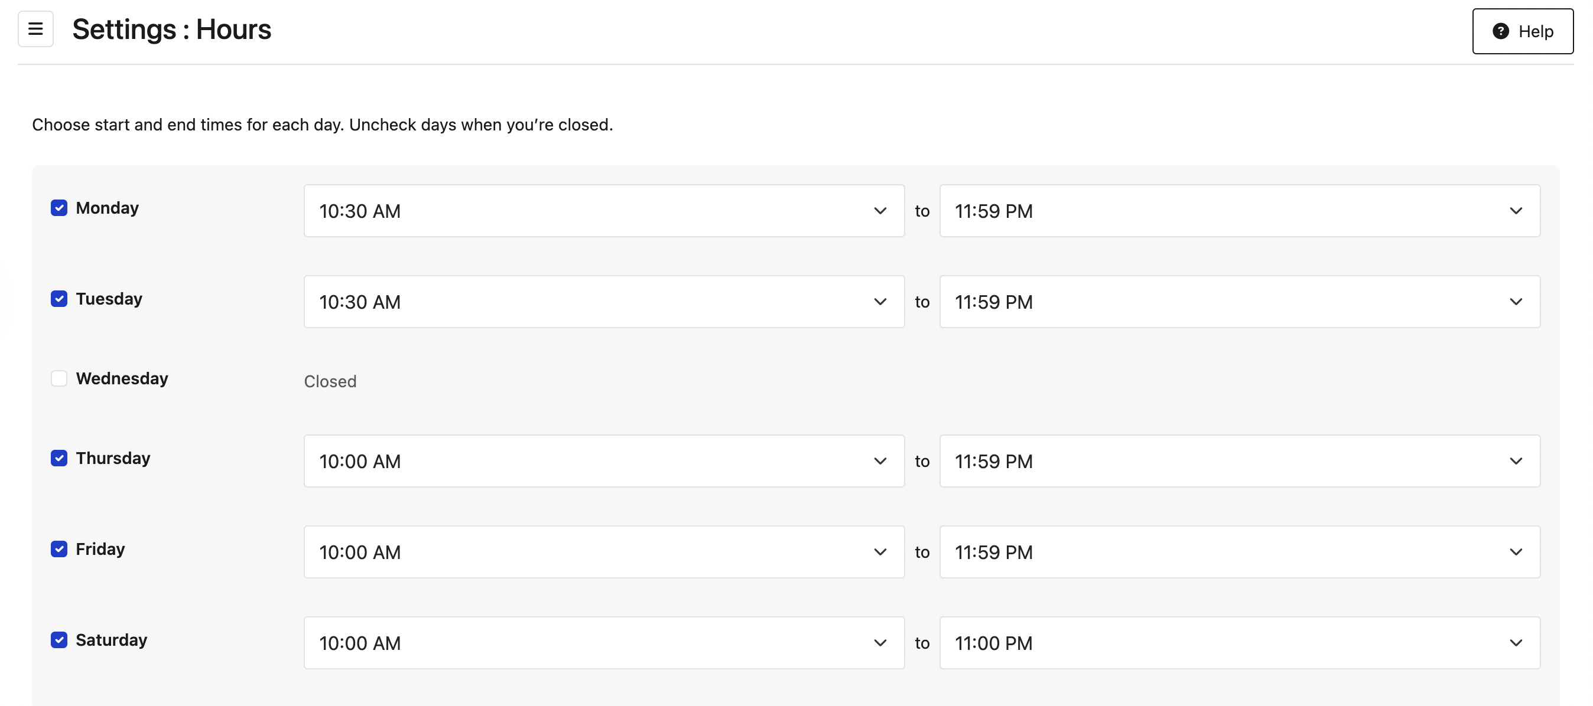Open Monday end time dropdown
Screen dimensions: 1593x706
(x=1239, y=211)
